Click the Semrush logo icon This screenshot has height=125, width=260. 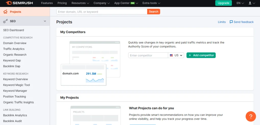(x=9, y=3)
